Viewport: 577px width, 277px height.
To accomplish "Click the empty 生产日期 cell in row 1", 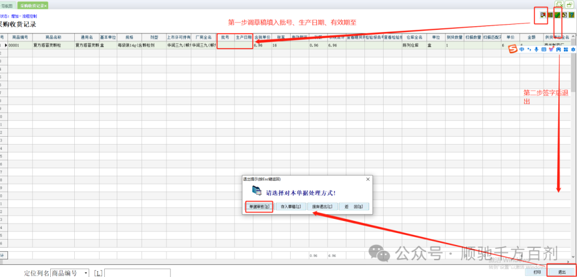I will tap(244, 45).
